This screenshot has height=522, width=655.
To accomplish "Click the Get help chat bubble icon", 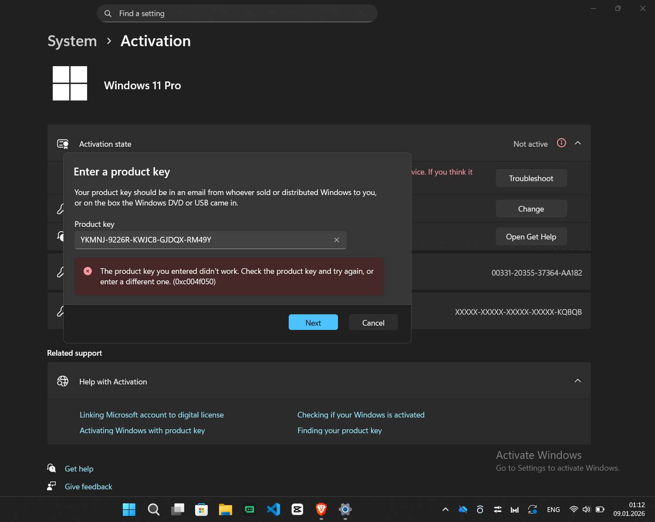I will coord(51,468).
